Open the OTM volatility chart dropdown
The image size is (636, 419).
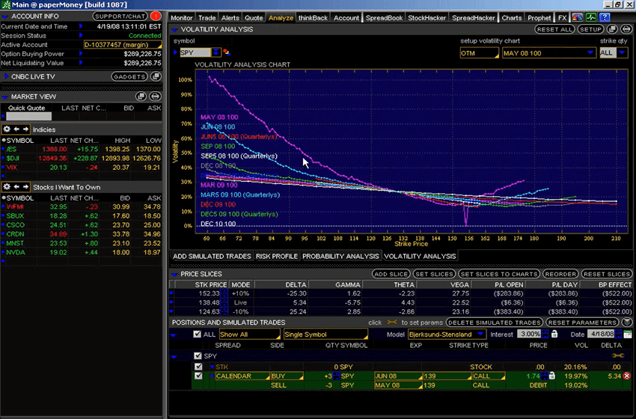tap(479, 53)
